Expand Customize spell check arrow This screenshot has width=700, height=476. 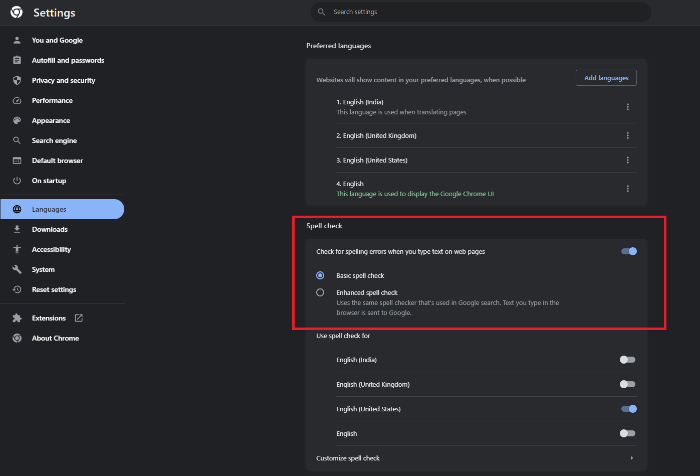[x=631, y=458]
